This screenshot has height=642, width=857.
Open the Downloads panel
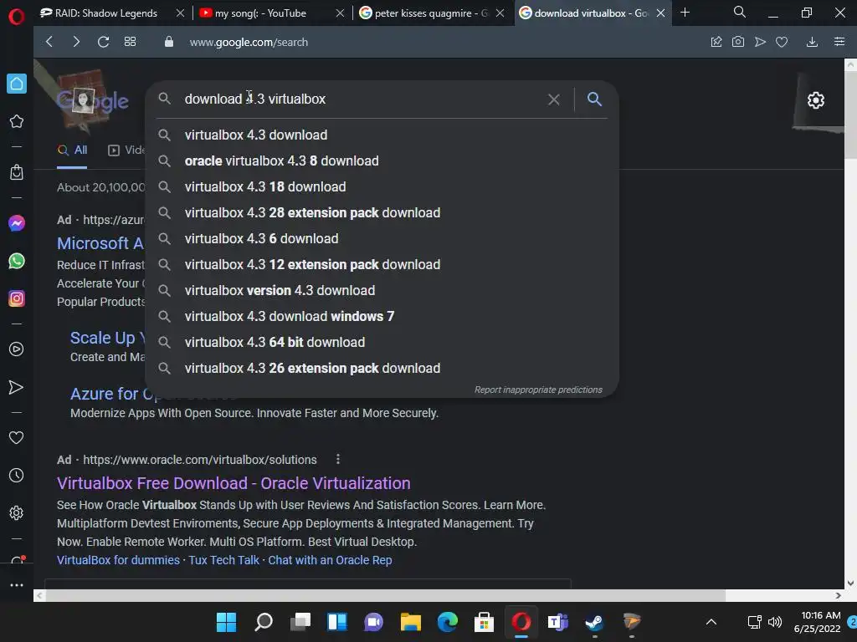[x=812, y=42]
